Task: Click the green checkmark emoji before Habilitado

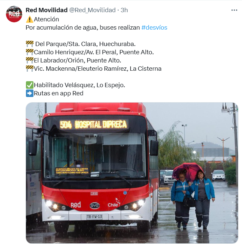Action: coord(30,85)
